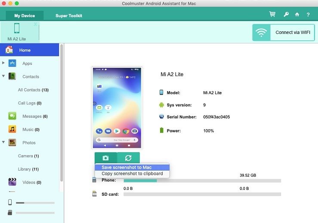318x223 pixels.
Task: Open Call Logs (0)
Action: [30, 103]
